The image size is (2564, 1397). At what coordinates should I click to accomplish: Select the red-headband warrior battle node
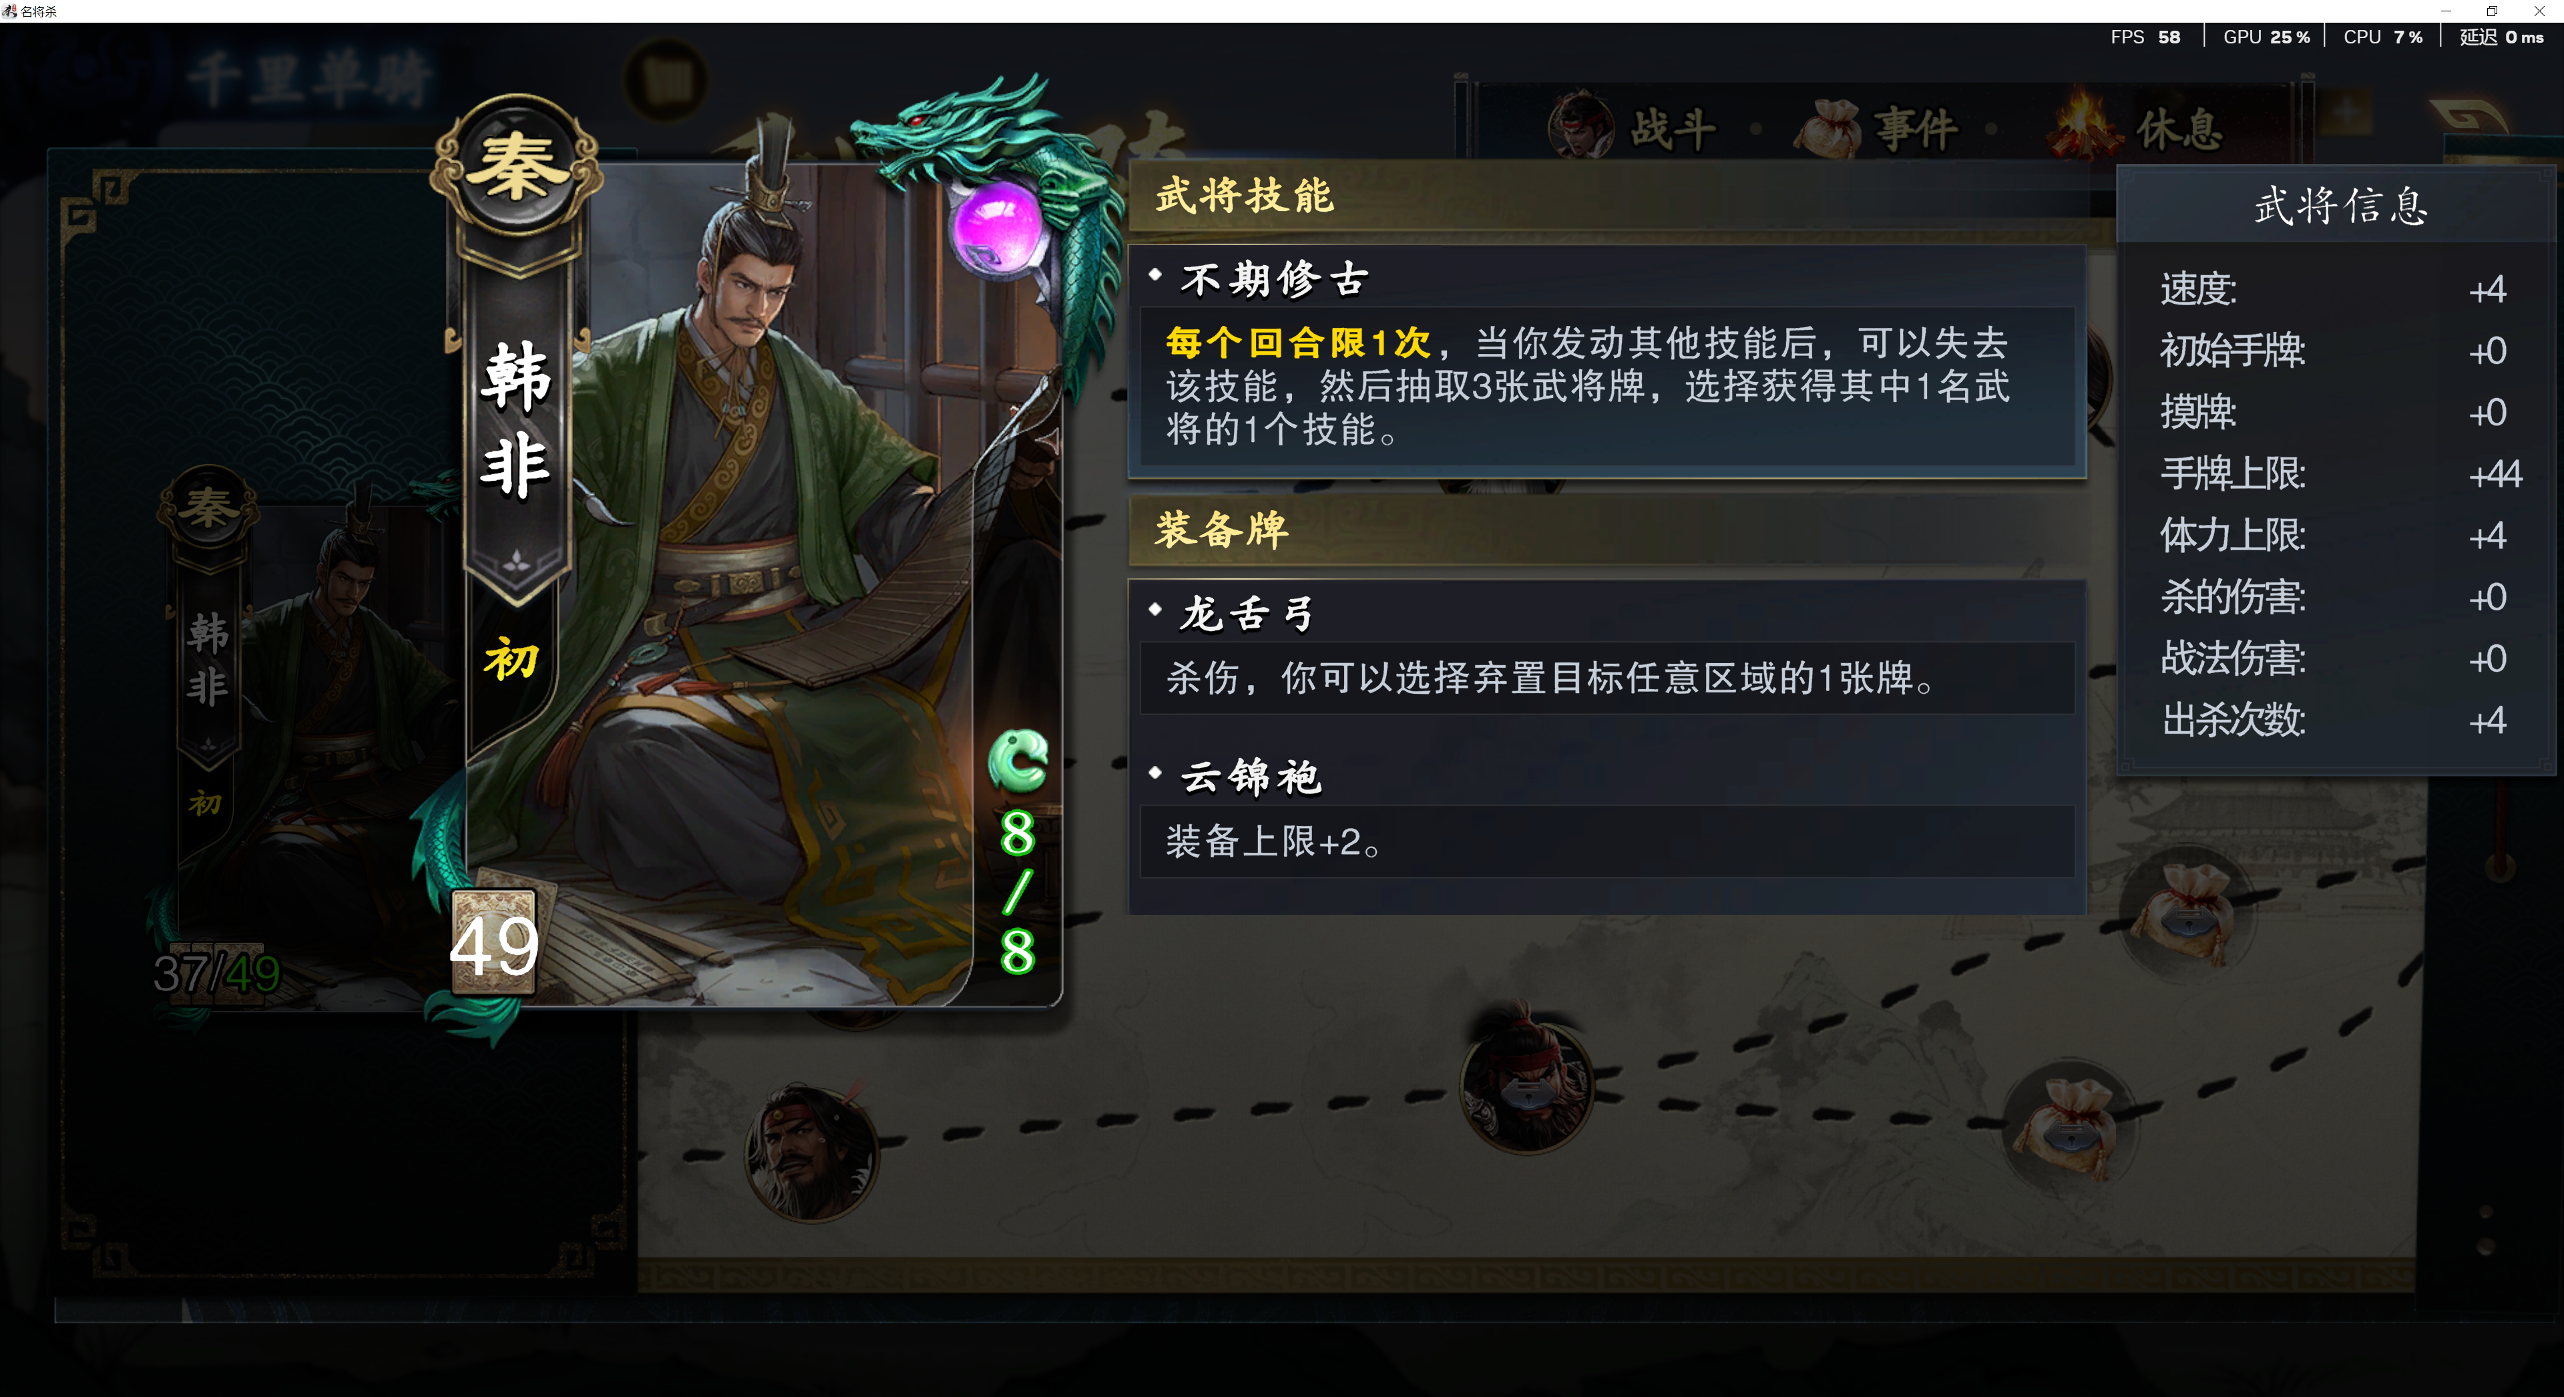(x=810, y=1153)
